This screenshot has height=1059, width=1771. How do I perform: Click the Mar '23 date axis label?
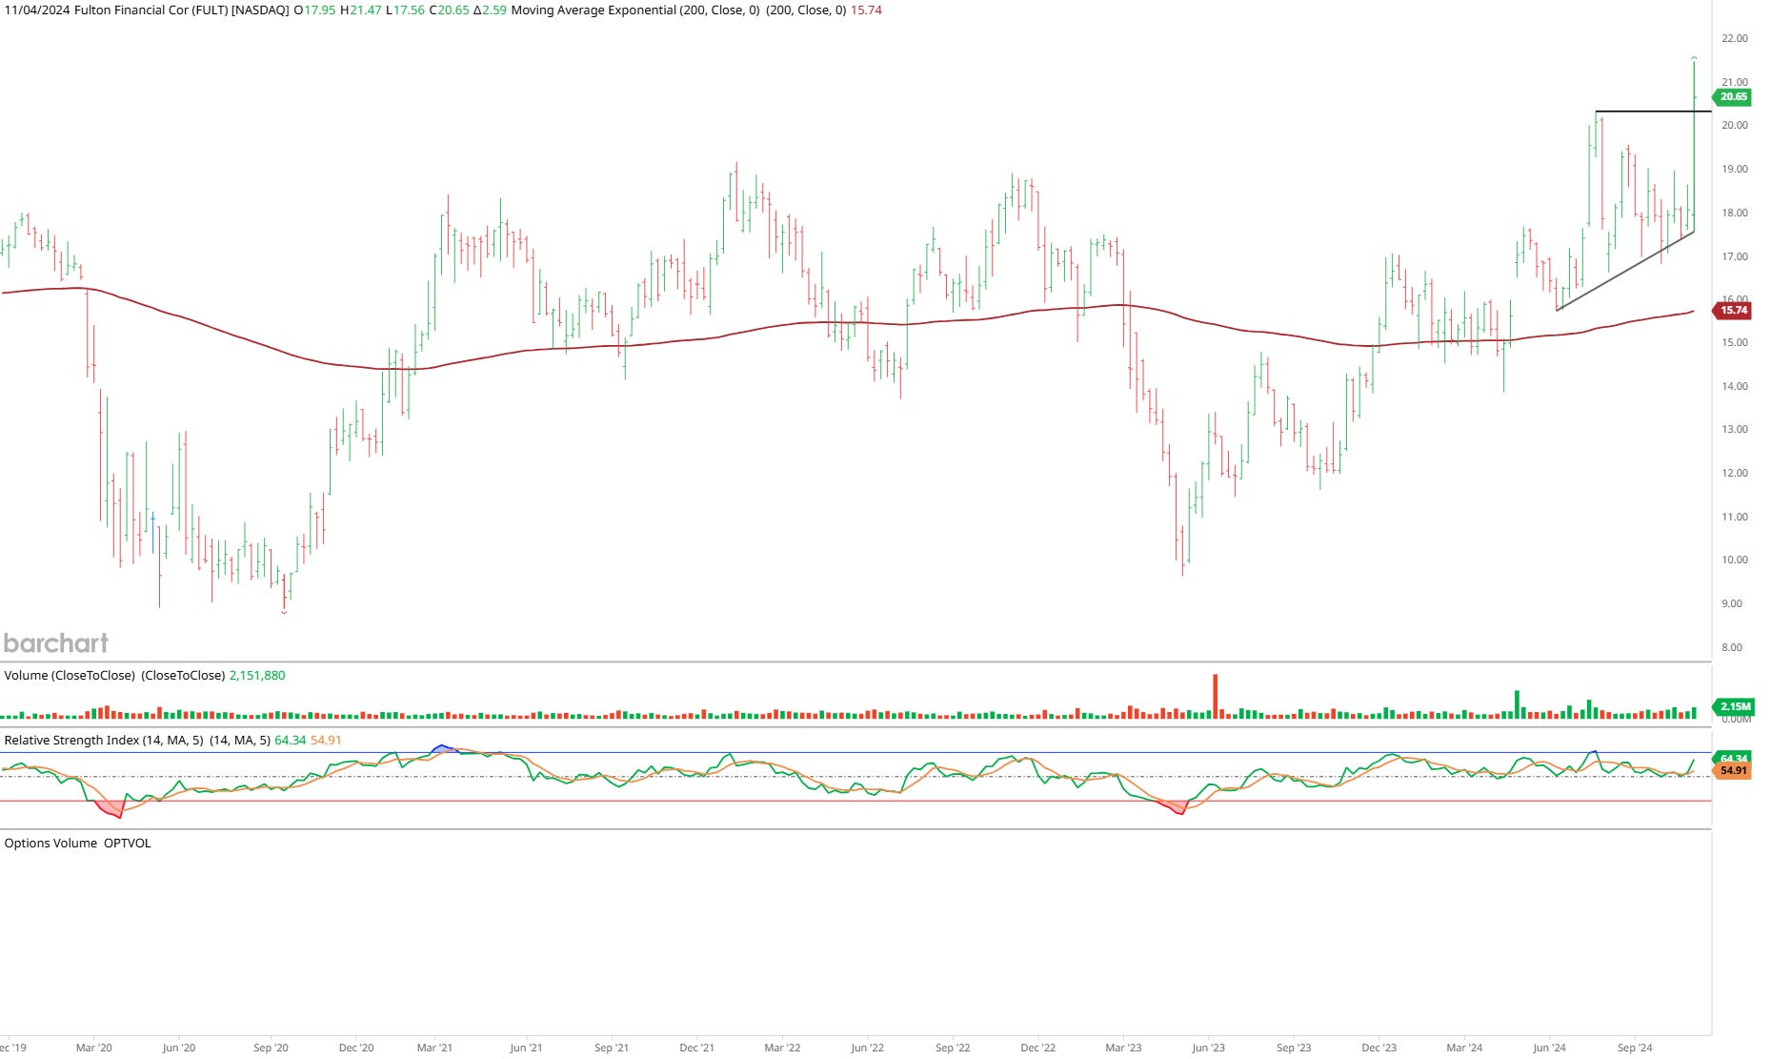pos(1123,1048)
